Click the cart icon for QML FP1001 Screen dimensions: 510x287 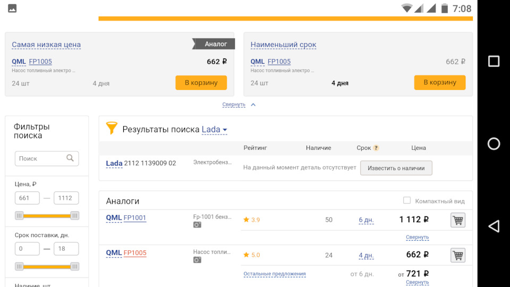click(457, 220)
